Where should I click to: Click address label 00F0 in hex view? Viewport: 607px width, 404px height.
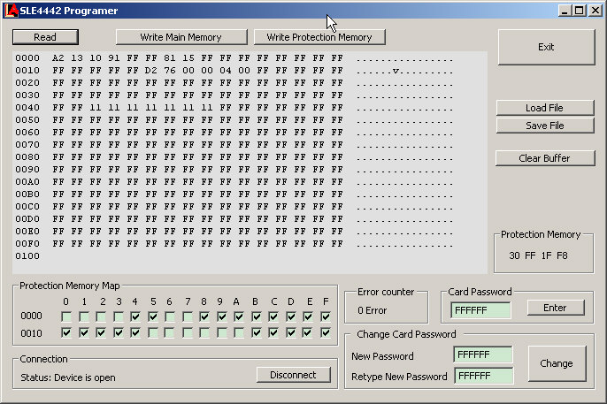tap(27, 244)
